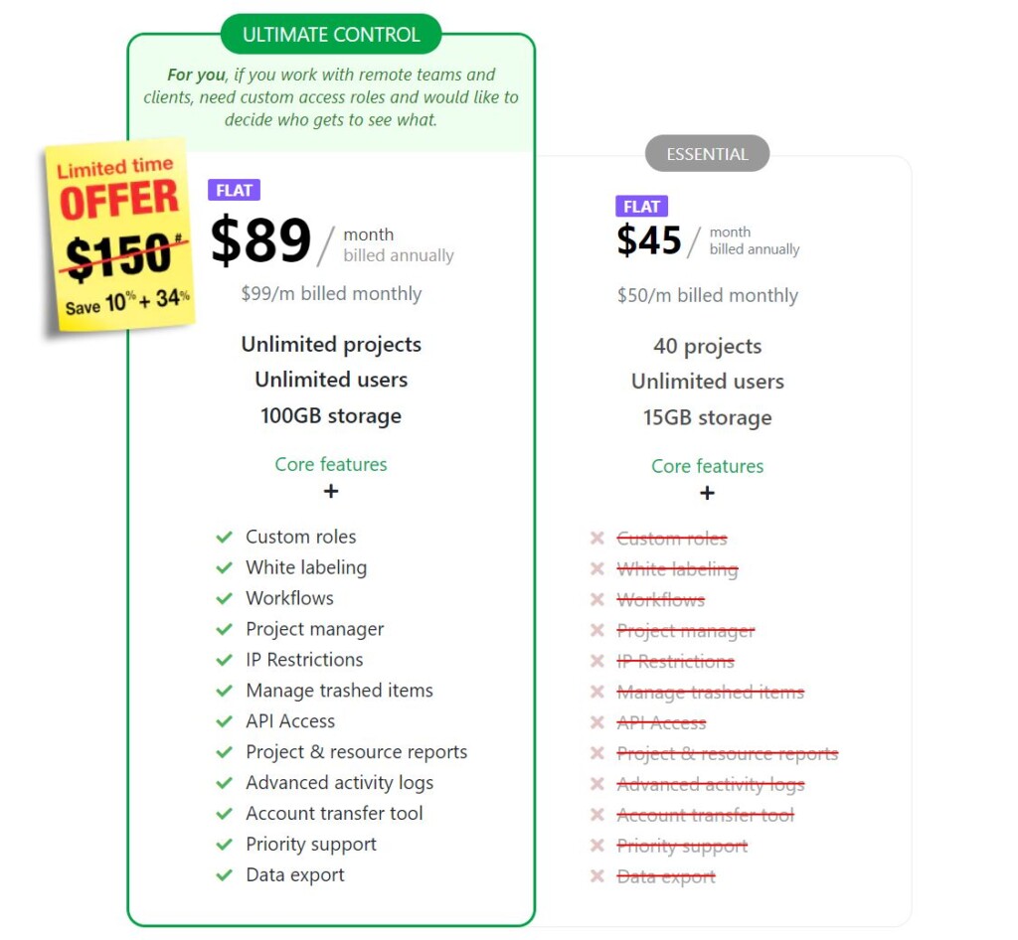Select the Essential plan badge
The image size is (1018, 940).
(x=707, y=154)
